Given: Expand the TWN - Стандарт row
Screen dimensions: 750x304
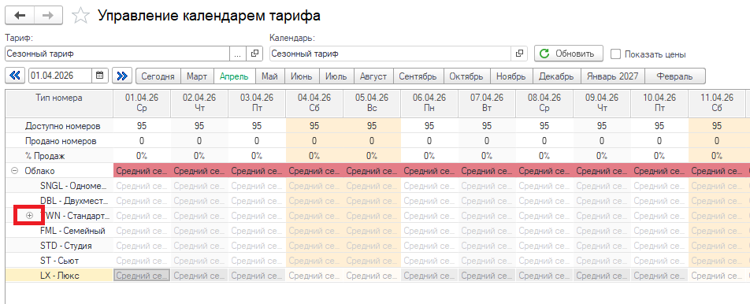Looking at the screenshot, I should click(30, 216).
